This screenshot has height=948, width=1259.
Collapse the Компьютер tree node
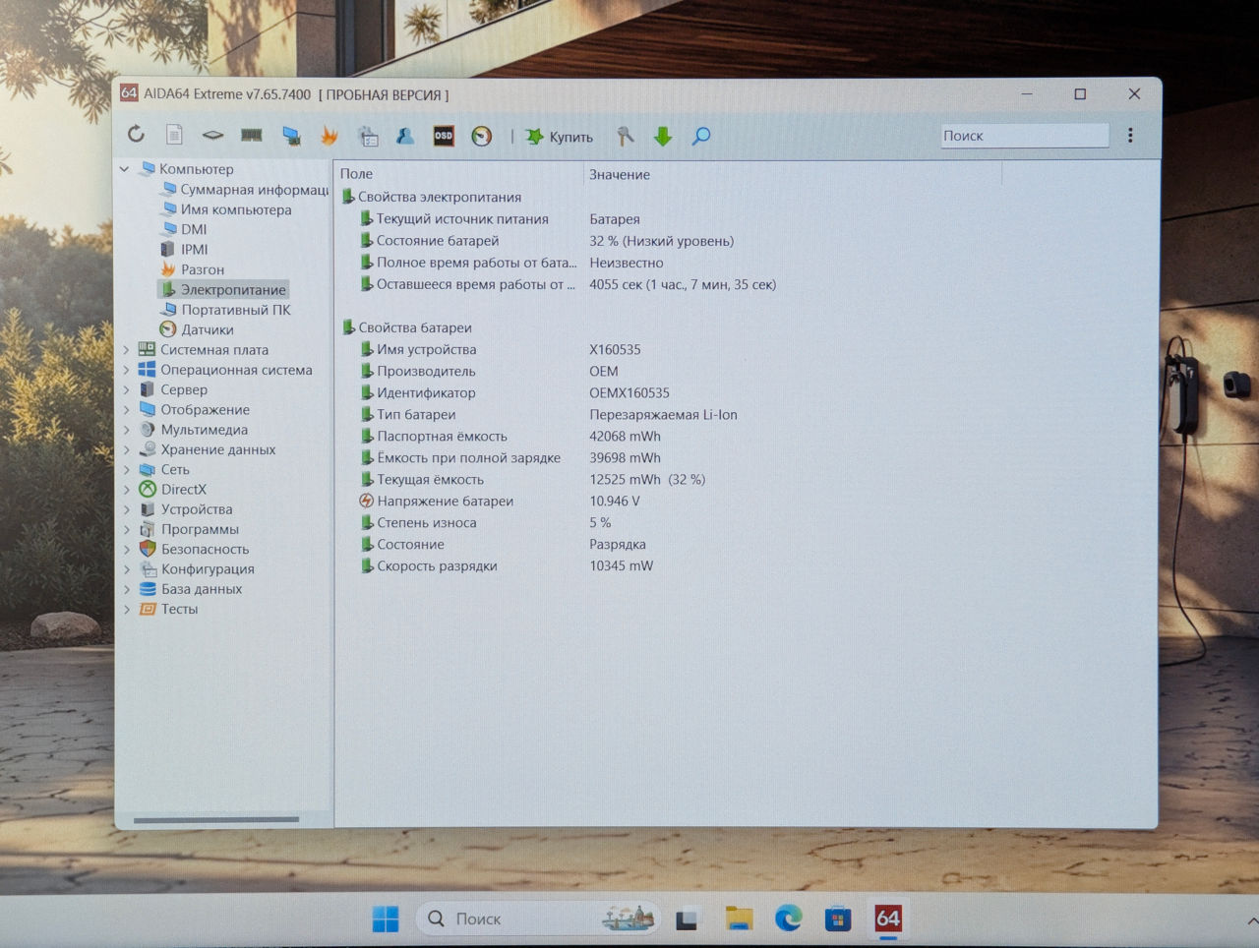click(125, 169)
